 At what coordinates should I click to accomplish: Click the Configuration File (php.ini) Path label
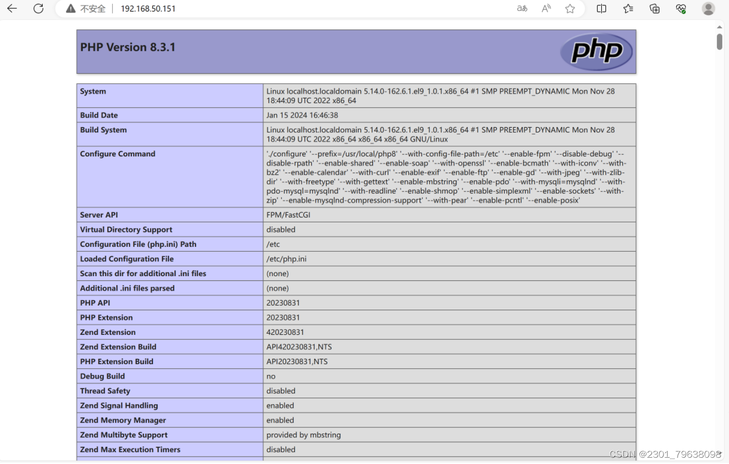(138, 244)
